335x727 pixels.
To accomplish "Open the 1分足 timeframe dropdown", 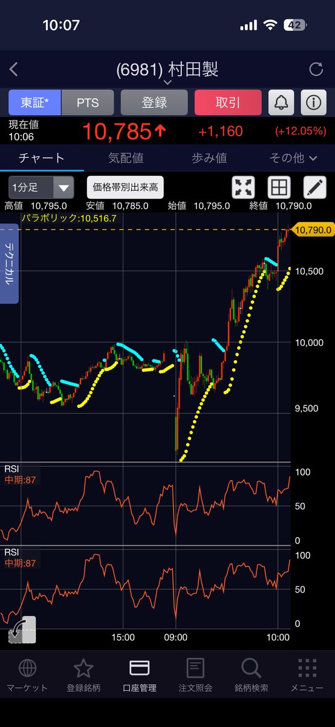I will 41,187.
